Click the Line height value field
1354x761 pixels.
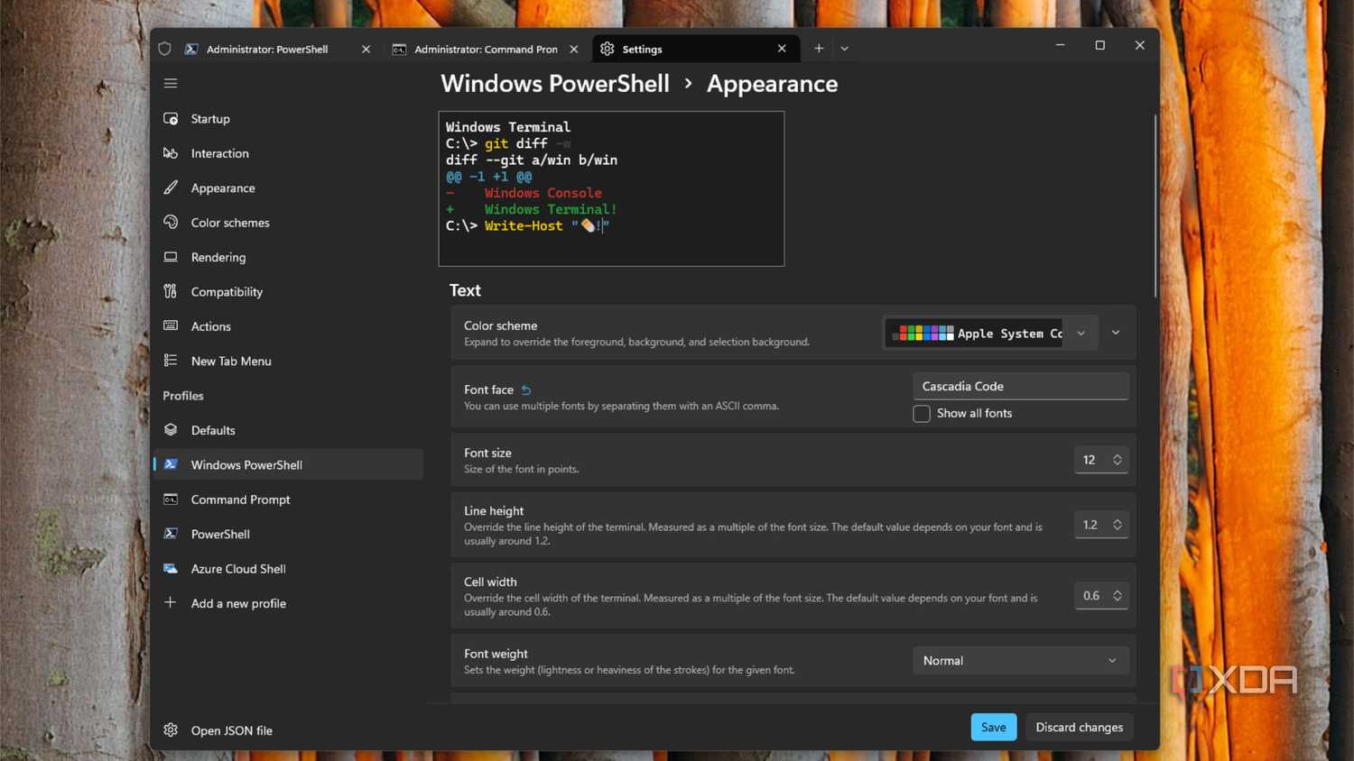(1090, 525)
